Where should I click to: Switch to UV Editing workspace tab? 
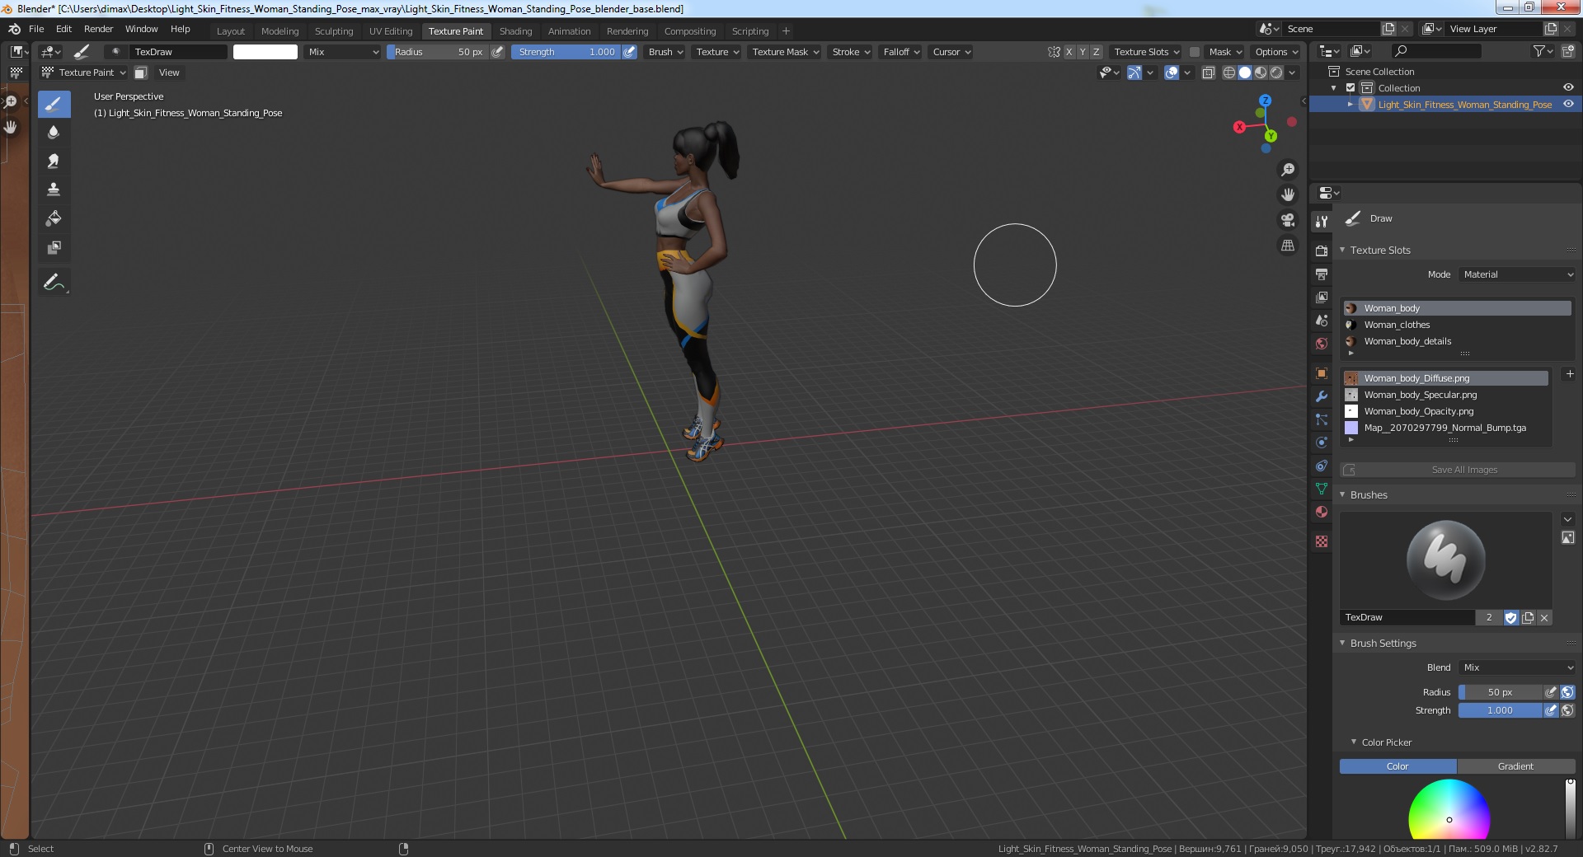point(390,31)
